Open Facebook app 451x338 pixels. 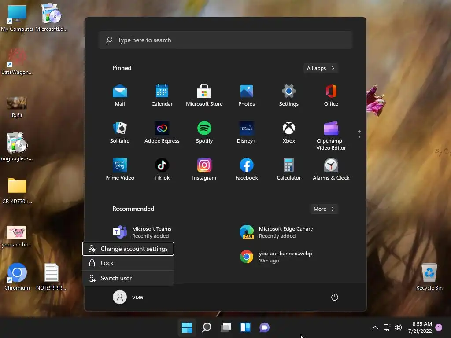[247, 169]
